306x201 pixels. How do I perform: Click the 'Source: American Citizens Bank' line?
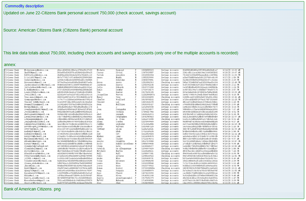63,30
